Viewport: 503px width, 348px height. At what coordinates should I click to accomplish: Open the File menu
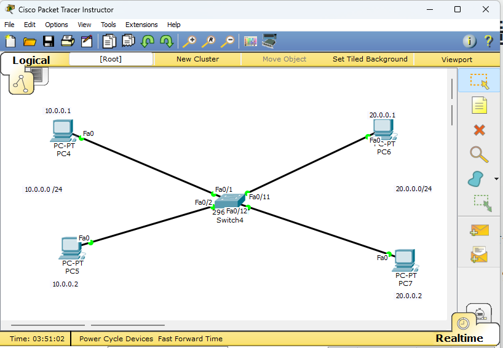[x=9, y=25]
